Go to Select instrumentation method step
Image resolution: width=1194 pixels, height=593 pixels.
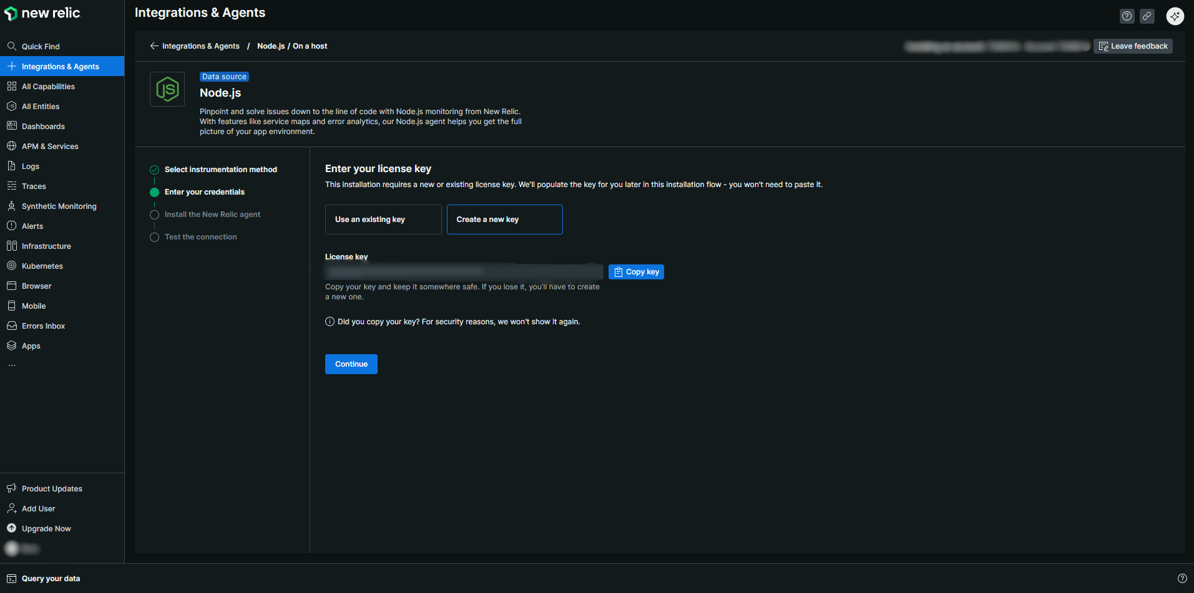(x=220, y=170)
